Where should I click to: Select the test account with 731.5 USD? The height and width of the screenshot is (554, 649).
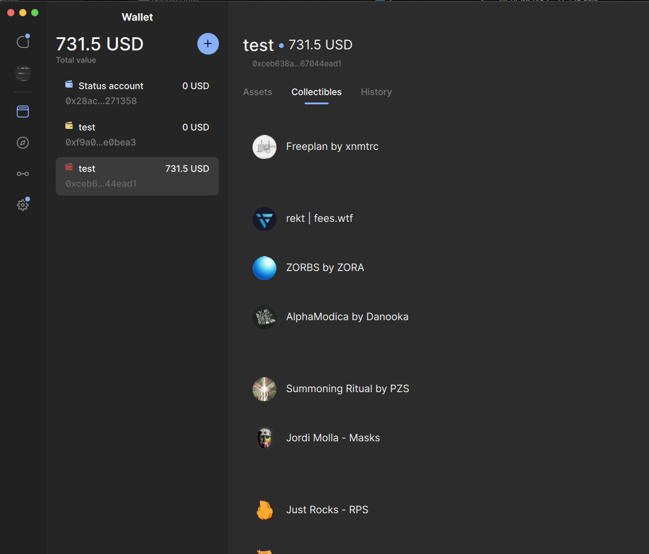click(137, 176)
